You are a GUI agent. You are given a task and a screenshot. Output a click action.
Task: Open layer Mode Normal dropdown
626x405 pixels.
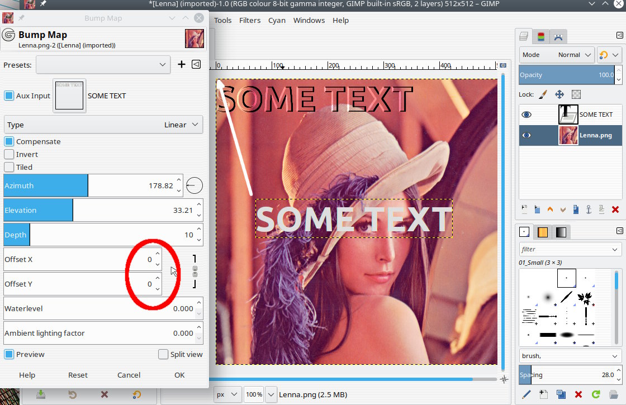[x=557, y=55]
